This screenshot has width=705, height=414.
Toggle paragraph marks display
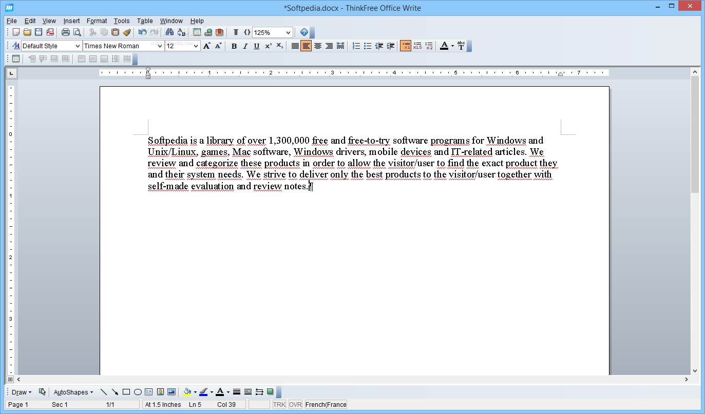(236, 32)
